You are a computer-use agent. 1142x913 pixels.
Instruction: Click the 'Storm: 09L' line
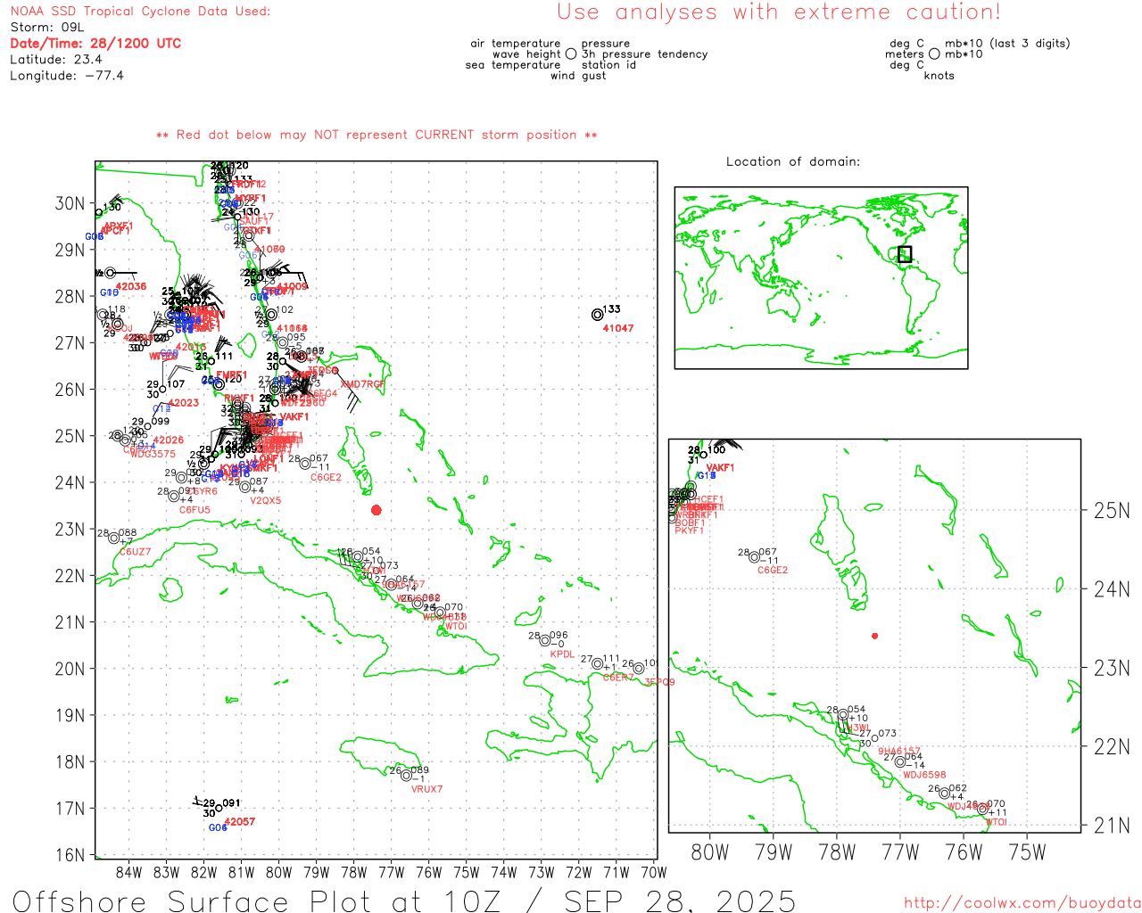[47, 28]
